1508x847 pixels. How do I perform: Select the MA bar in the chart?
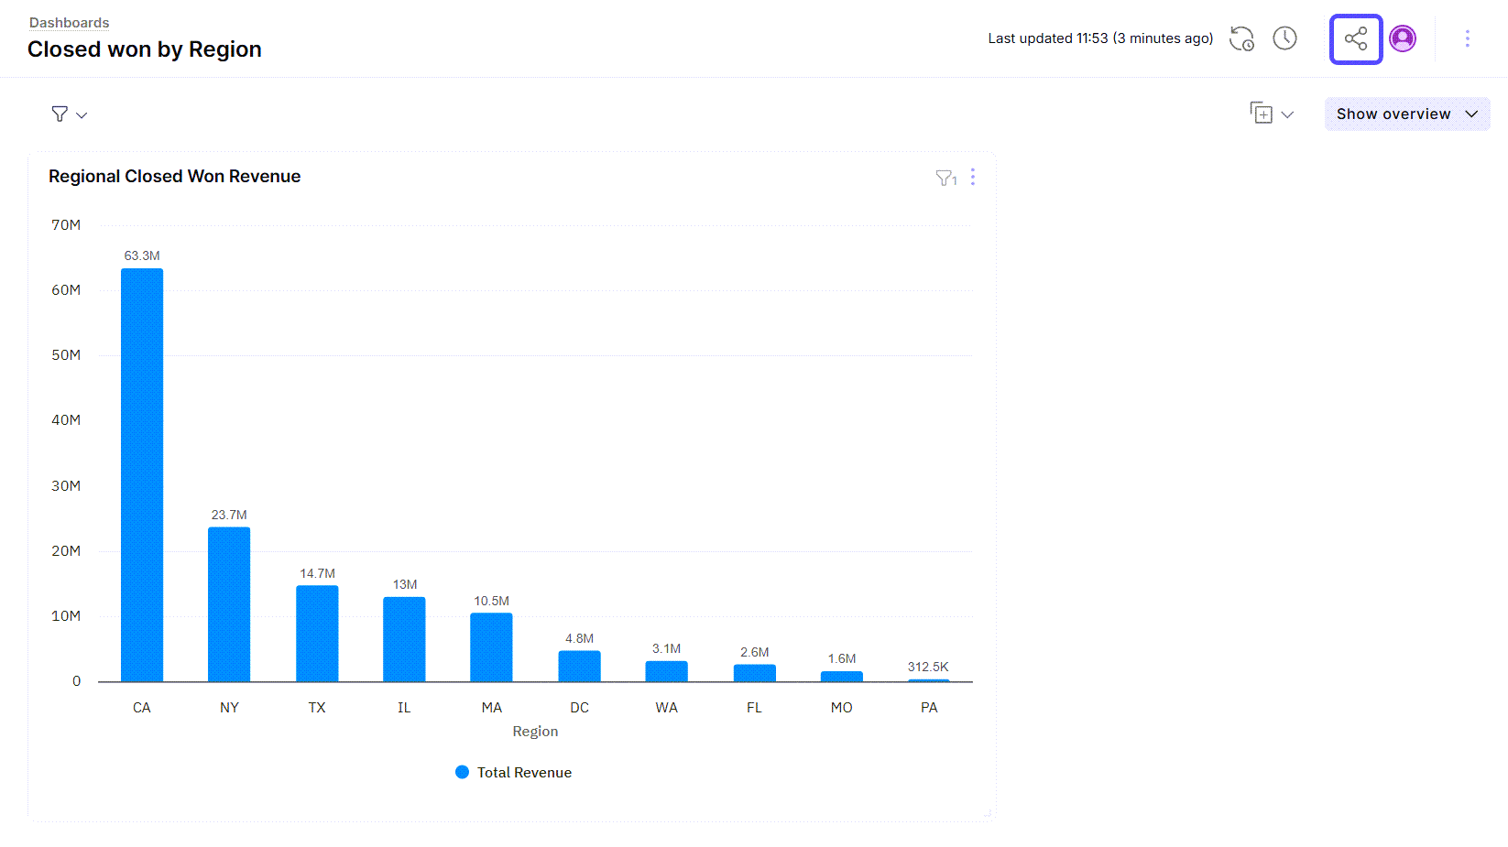(491, 647)
